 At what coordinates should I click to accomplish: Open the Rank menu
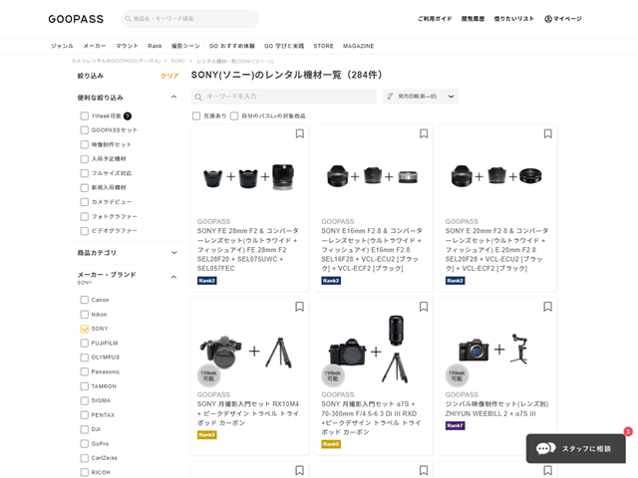pos(155,46)
